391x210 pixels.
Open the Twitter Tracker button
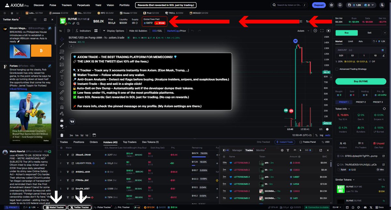point(80,207)
